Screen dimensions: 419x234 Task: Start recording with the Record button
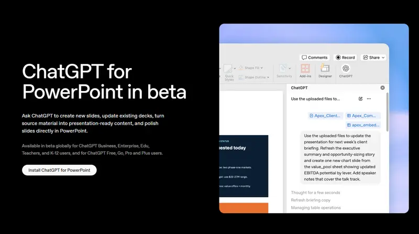pos(345,58)
